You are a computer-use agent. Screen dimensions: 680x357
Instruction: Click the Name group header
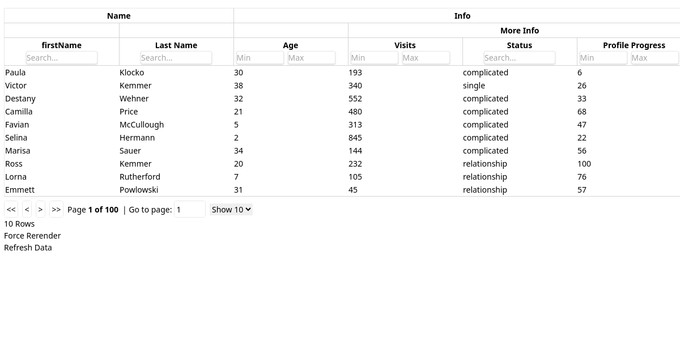(118, 15)
